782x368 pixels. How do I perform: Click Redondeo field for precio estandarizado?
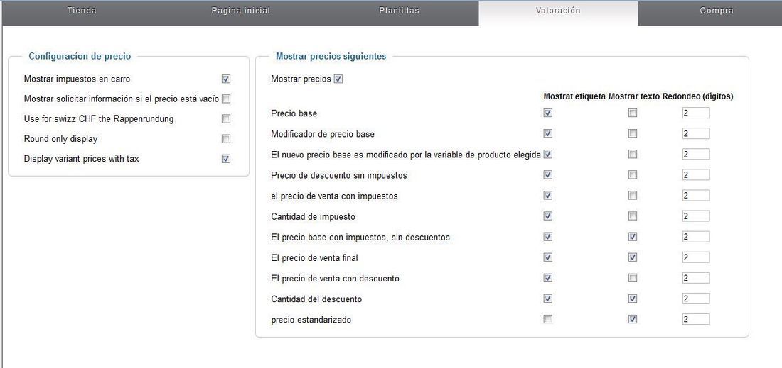pyautogui.click(x=696, y=320)
